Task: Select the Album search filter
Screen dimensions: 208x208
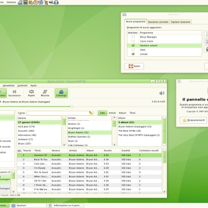Action: pos(122,113)
